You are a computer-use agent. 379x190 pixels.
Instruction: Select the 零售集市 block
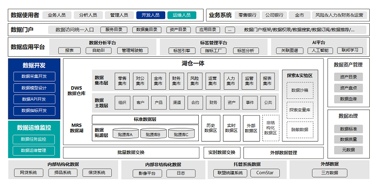[122, 81]
